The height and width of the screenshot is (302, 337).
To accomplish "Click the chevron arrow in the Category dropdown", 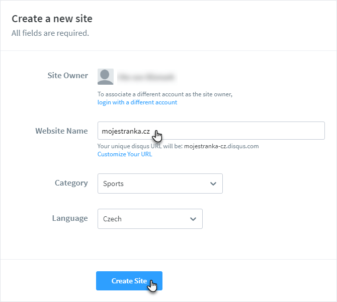I will coord(213,184).
